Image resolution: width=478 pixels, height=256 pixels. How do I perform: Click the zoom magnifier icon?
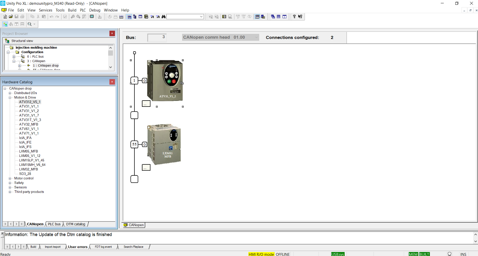coord(30,24)
